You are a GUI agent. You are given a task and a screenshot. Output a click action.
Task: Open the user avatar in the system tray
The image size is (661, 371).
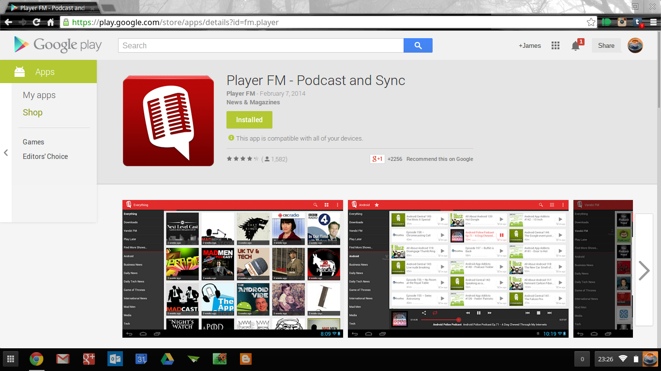pyautogui.click(x=650, y=359)
